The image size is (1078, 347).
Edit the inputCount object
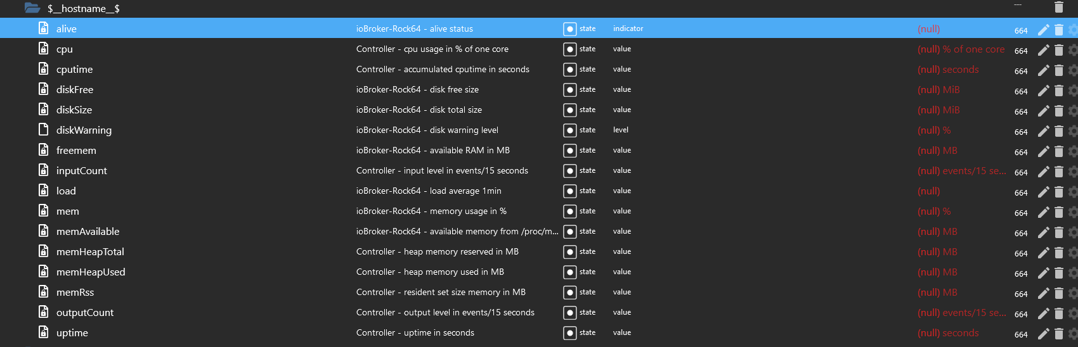(x=1043, y=172)
